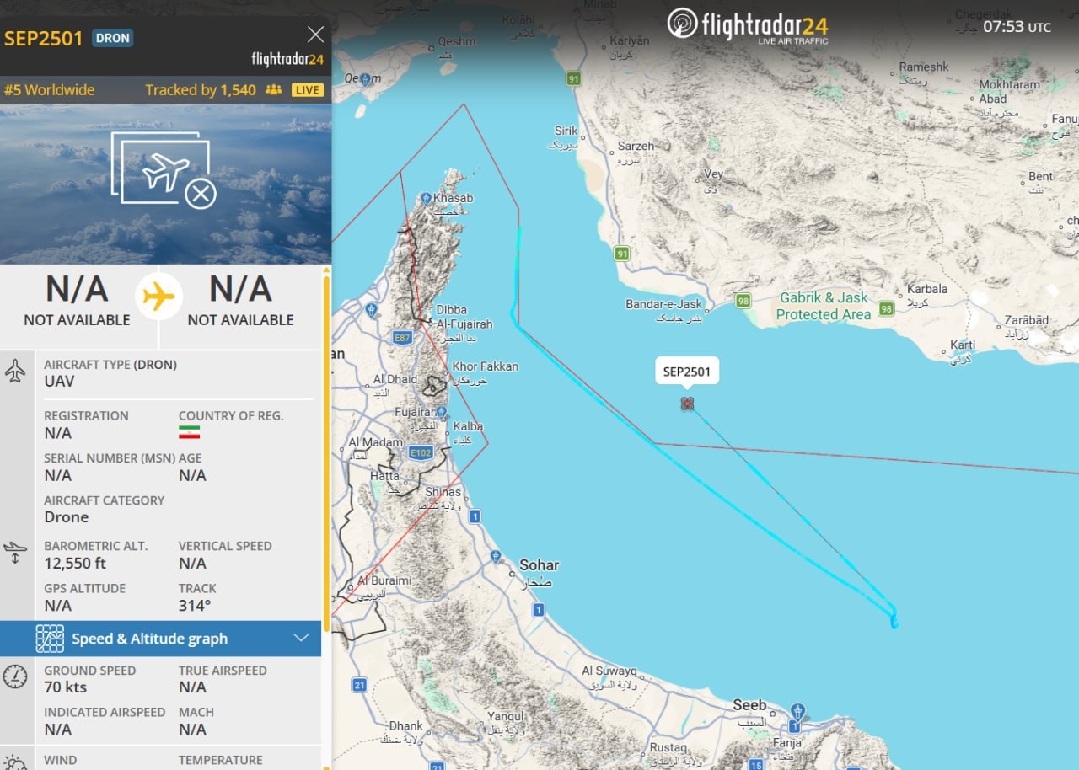Click the aircraft silhouette icon beside Aircraft Type
Image resolution: width=1079 pixels, height=770 pixels.
[x=15, y=371]
